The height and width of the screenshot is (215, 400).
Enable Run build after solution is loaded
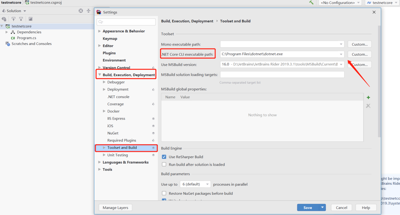point(164,164)
